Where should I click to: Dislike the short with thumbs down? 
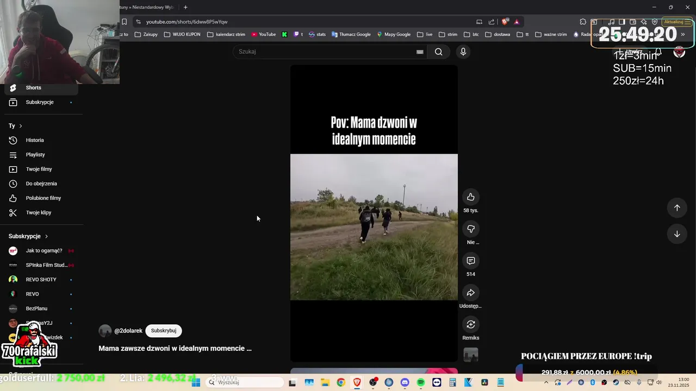471,229
